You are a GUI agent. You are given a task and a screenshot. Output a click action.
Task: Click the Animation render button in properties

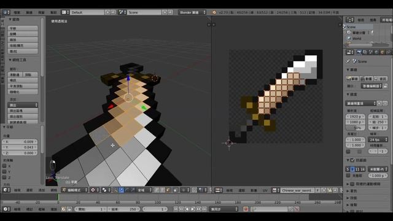click(x=366, y=79)
